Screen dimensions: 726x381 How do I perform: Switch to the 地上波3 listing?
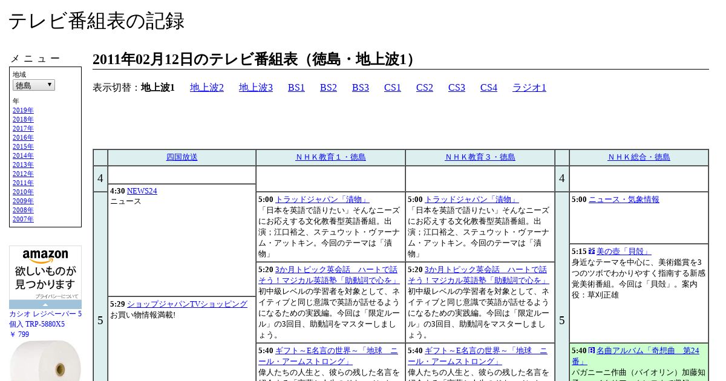(256, 88)
